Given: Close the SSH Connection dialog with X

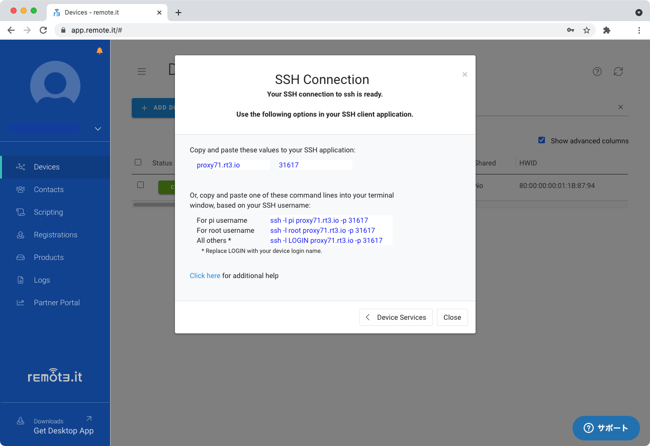Looking at the screenshot, I should 465,74.
